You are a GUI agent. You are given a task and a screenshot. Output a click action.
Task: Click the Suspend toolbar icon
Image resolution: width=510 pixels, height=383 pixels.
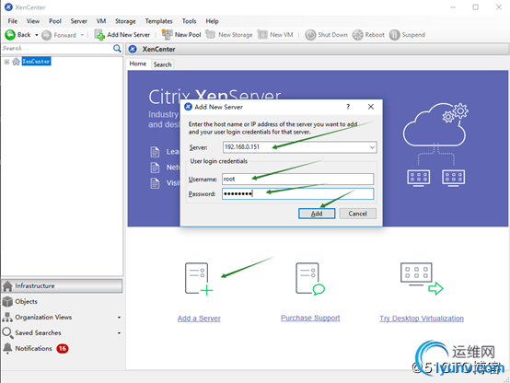394,35
